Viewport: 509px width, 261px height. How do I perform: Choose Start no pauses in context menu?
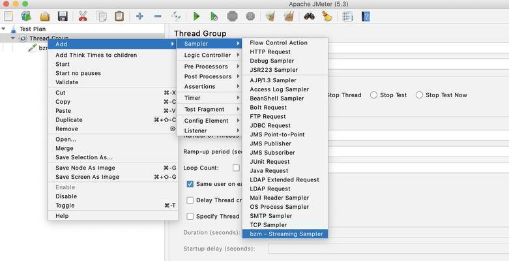(x=113, y=73)
